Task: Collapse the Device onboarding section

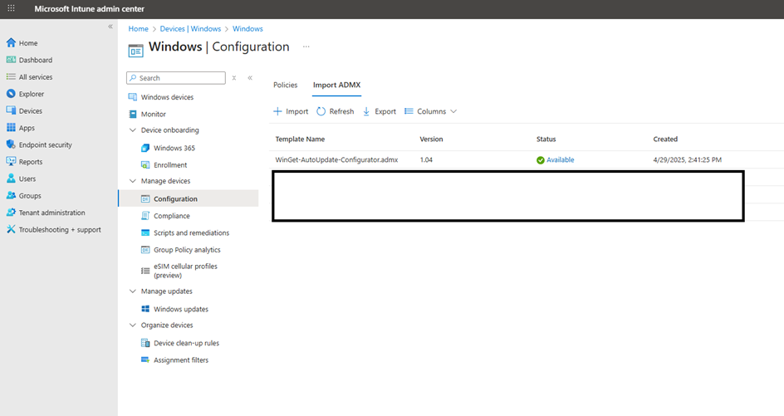Action: click(133, 130)
